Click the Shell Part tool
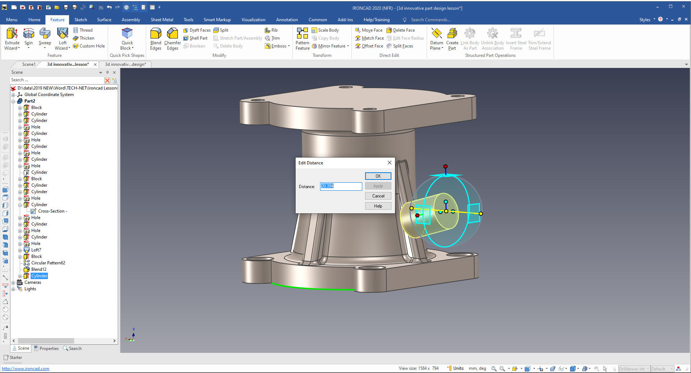The height and width of the screenshot is (373, 691). (196, 38)
